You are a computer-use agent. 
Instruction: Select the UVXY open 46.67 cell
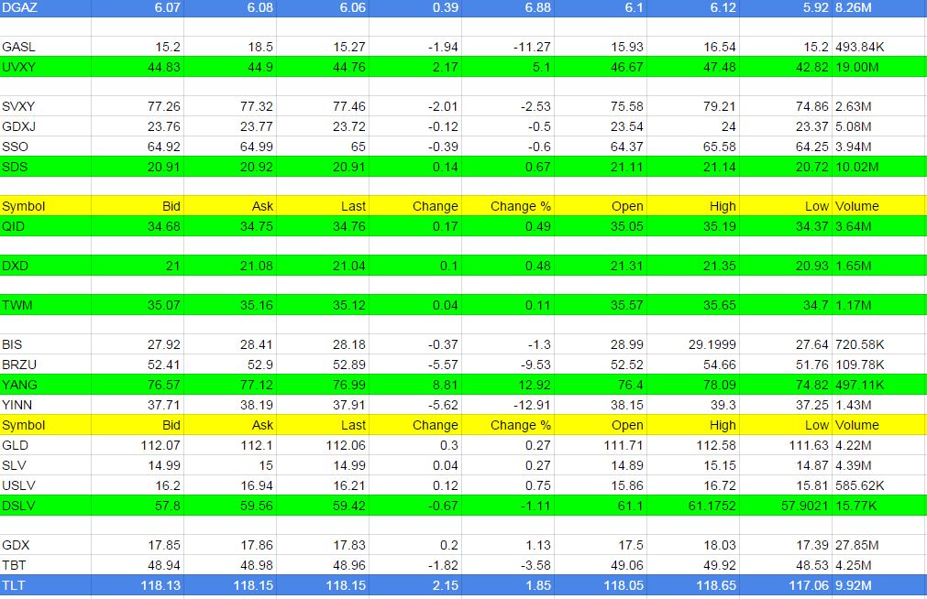pos(601,67)
